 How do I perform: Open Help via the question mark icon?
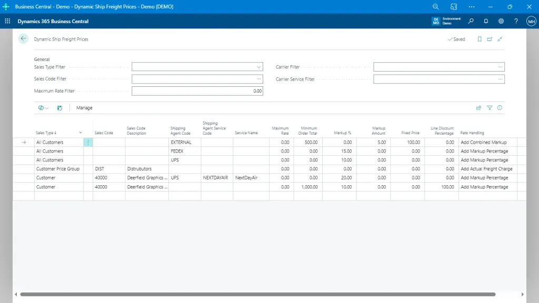pyautogui.click(x=516, y=21)
